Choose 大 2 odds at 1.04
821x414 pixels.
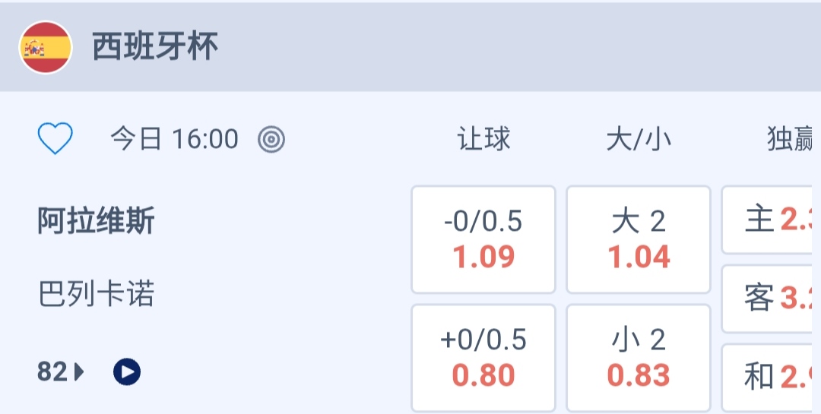point(639,239)
